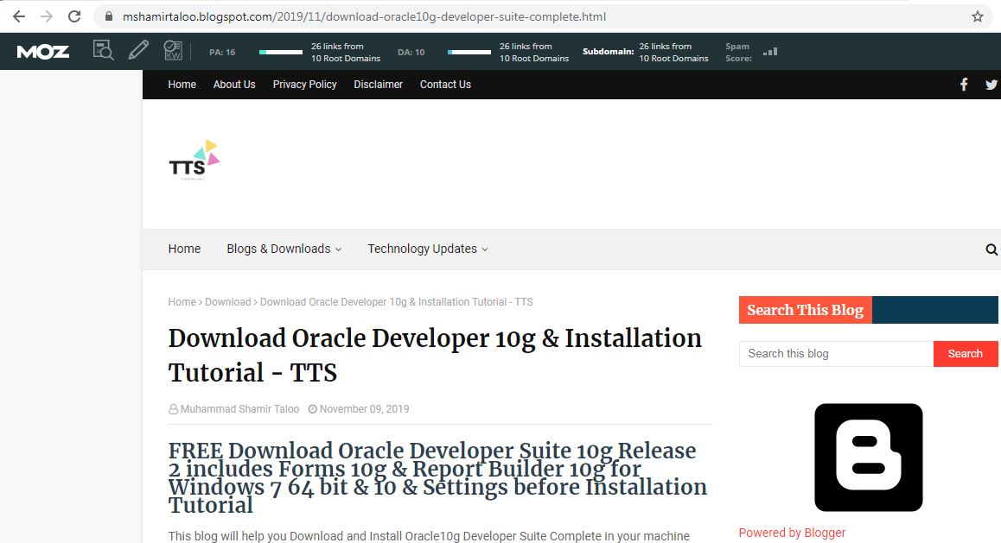This screenshot has width=1001, height=543.
Task: Follow the Powered by Blogger link
Action: tap(792, 533)
